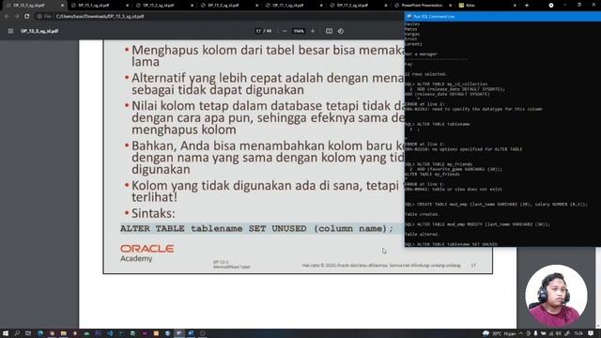Edit the PDF page number field

tap(258, 31)
